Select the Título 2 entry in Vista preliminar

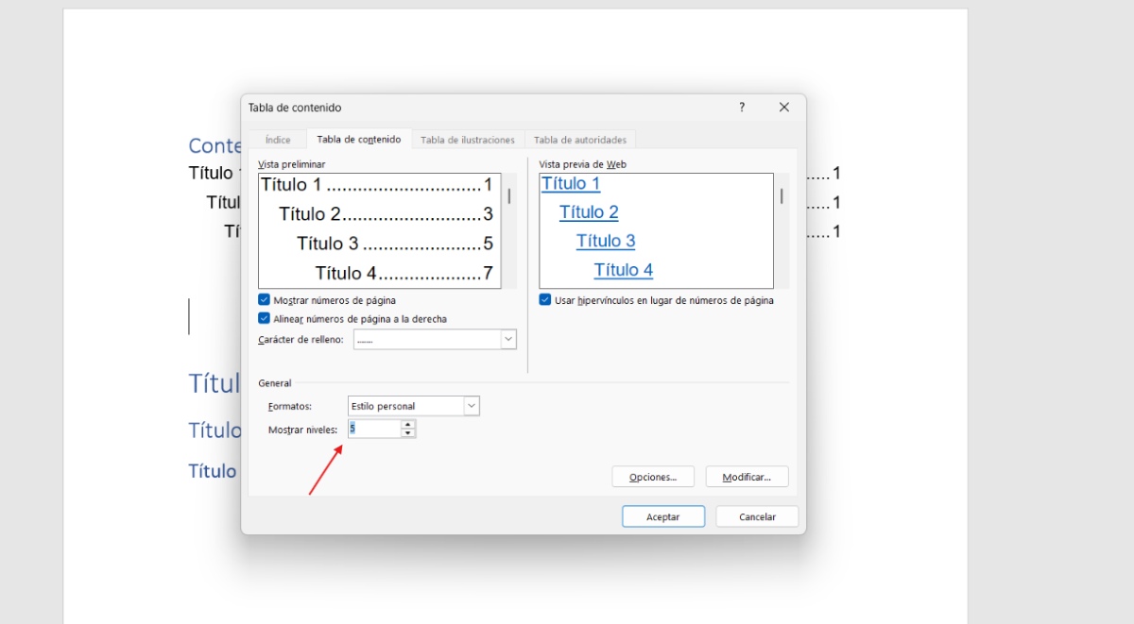(387, 214)
